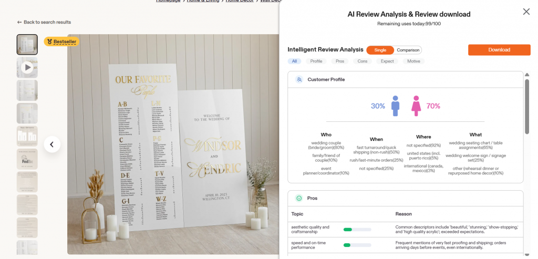The width and height of the screenshot is (538, 259).
Task: Click the Download button
Action: 499,50
